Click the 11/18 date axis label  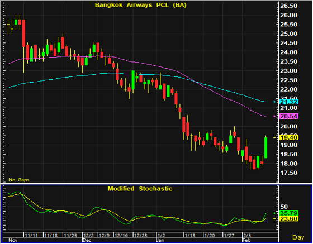[x=51, y=236]
